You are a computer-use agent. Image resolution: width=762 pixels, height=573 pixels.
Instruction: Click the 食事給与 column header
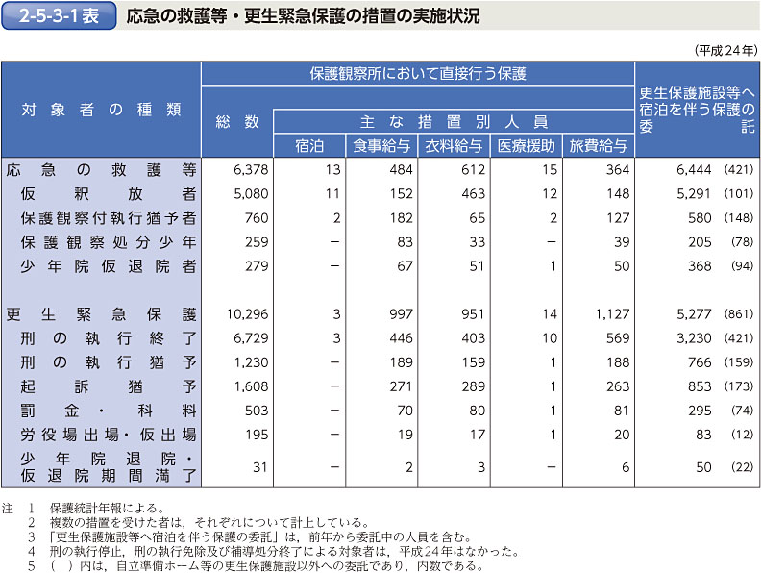pos(381,145)
